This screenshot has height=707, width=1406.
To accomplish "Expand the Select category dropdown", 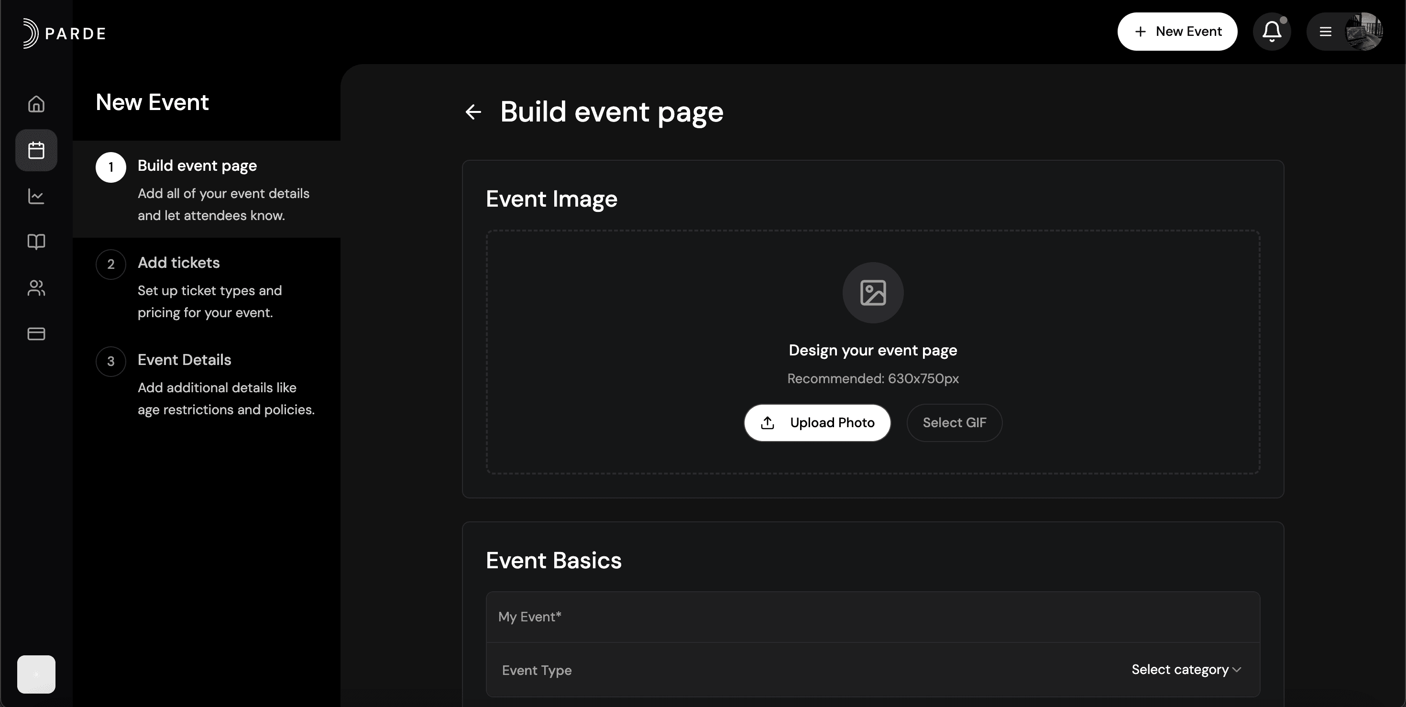I will (1186, 669).
